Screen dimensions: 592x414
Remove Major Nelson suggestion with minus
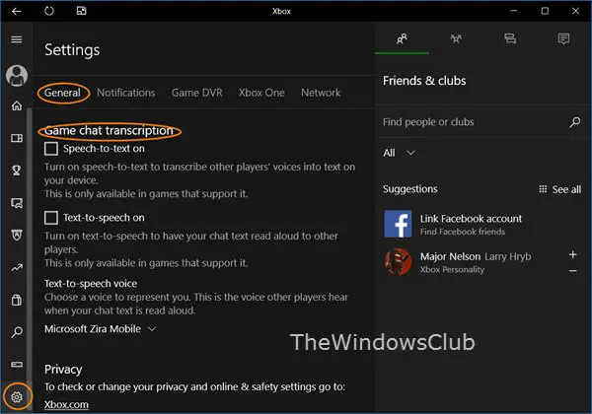572,271
